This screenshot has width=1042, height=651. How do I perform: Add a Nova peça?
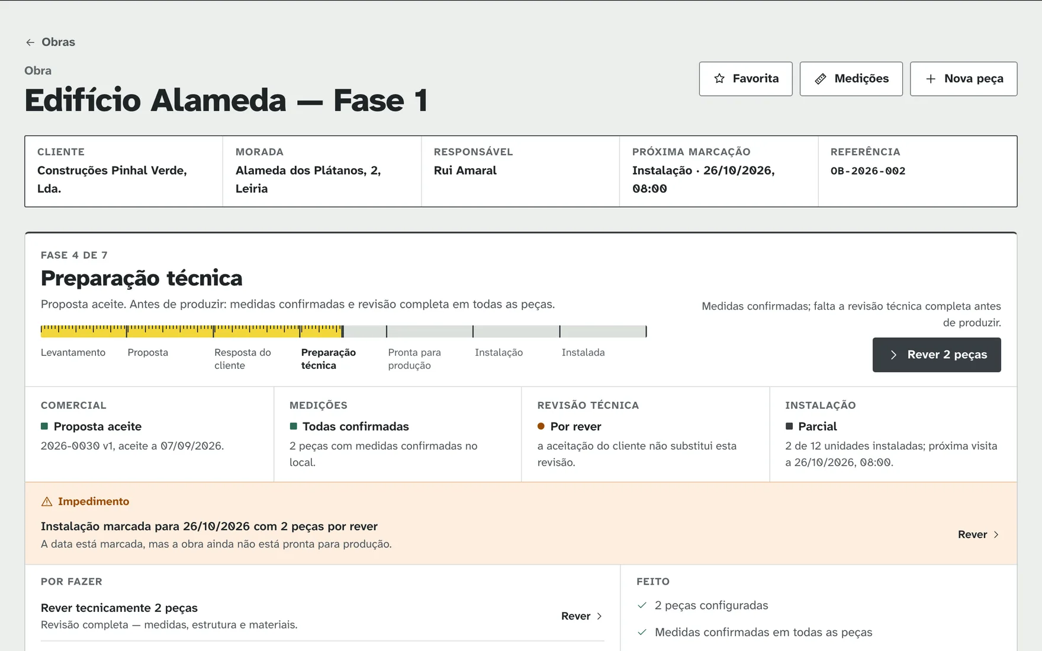coord(963,79)
